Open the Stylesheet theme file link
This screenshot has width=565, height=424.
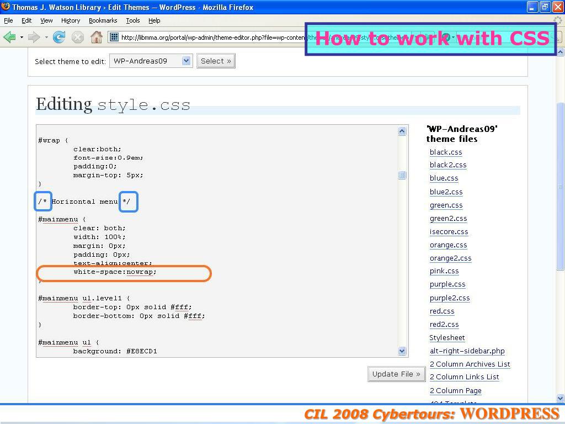[447, 338]
